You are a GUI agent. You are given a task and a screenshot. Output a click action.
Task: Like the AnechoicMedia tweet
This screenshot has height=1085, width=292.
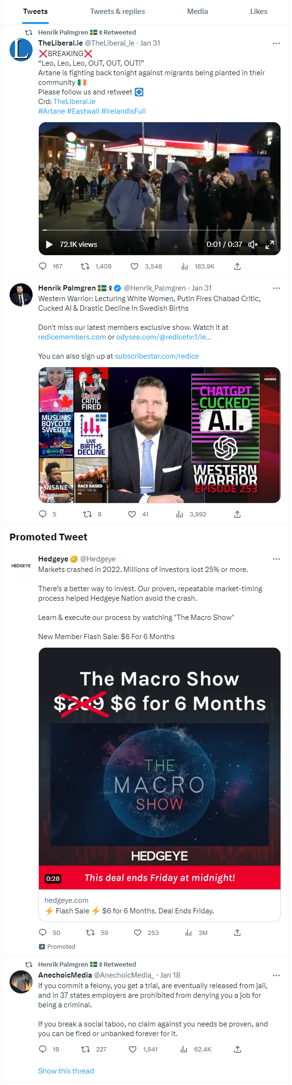point(132,1049)
